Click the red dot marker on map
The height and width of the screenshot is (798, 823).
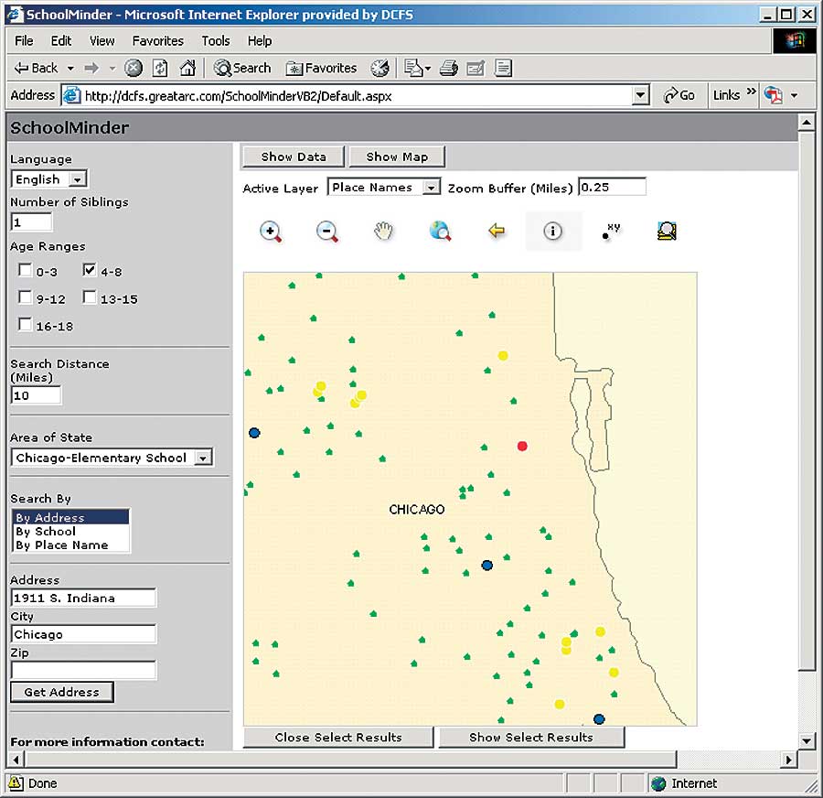point(522,446)
